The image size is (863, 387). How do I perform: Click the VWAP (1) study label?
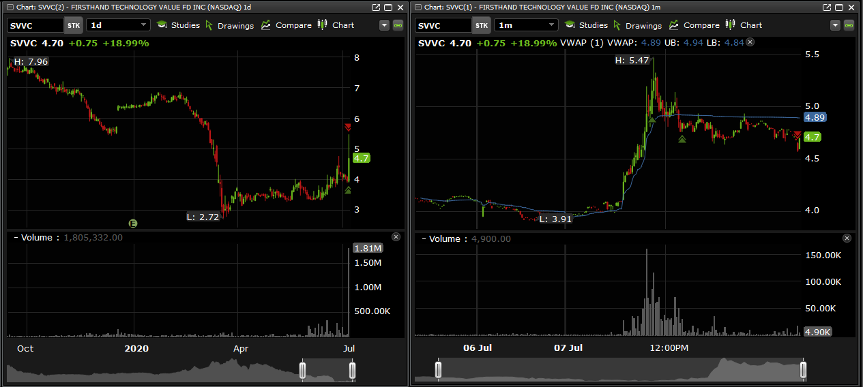pyautogui.click(x=582, y=42)
